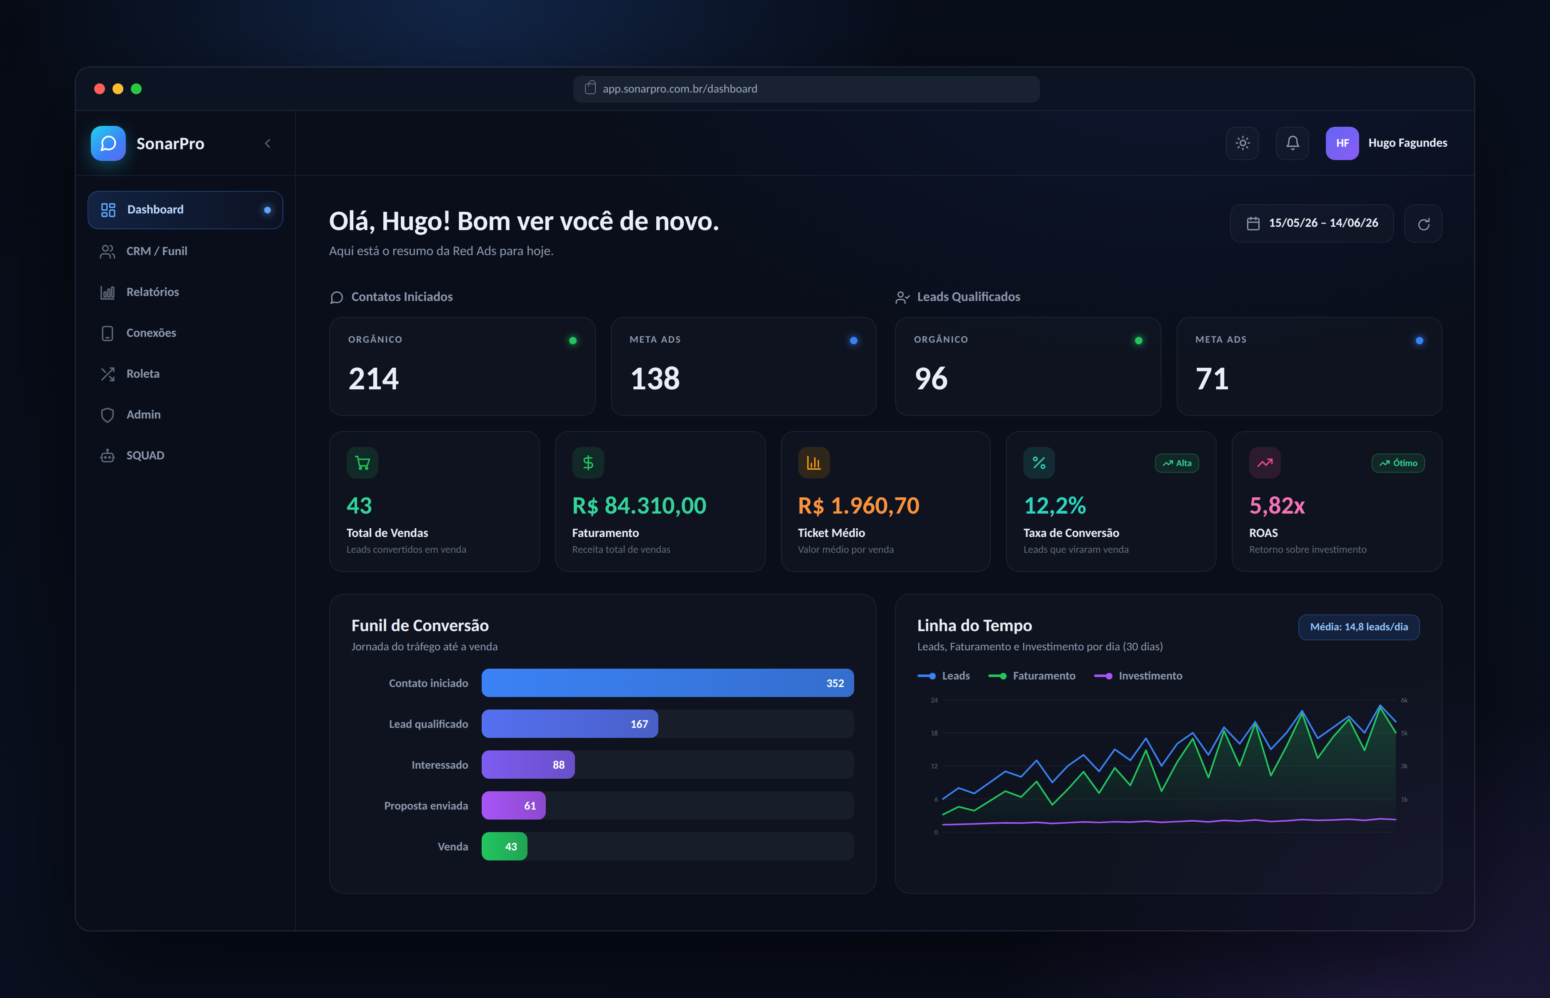This screenshot has width=1550, height=998.
Task: Click the Contato iniciado funnel bar (352)
Action: (668, 683)
